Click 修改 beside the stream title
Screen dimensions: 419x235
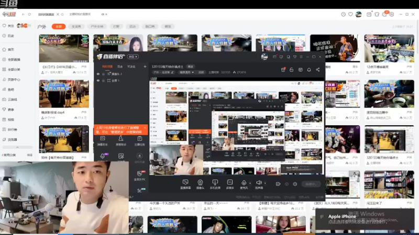click(x=190, y=67)
